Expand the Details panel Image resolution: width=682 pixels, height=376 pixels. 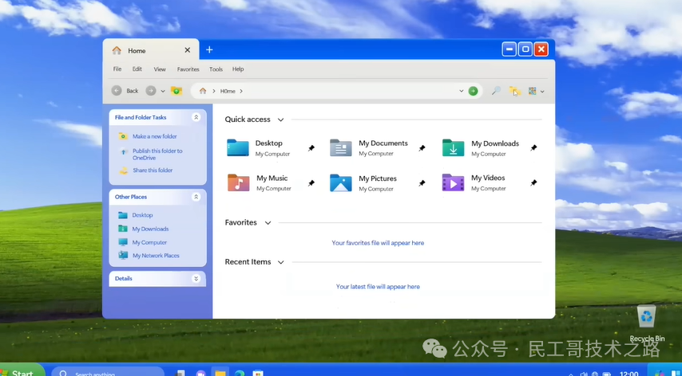[196, 279]
